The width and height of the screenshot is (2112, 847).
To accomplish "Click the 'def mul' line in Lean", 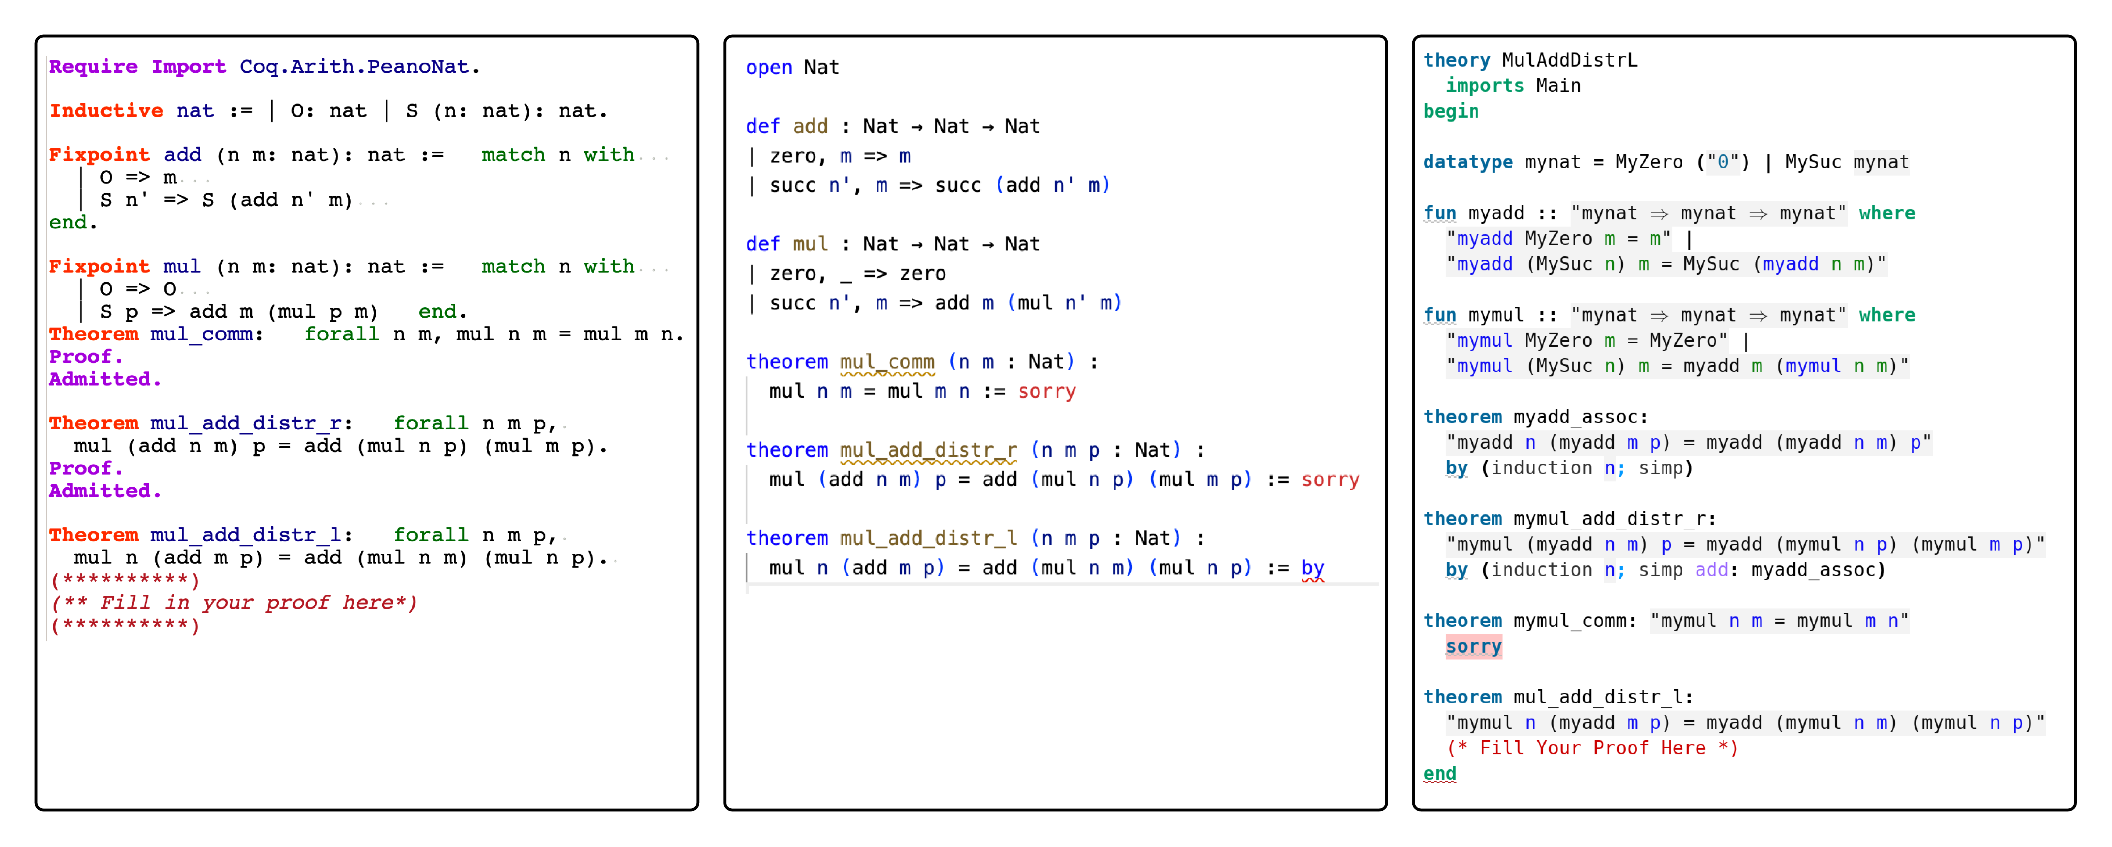I will click(x=787, y=244).
